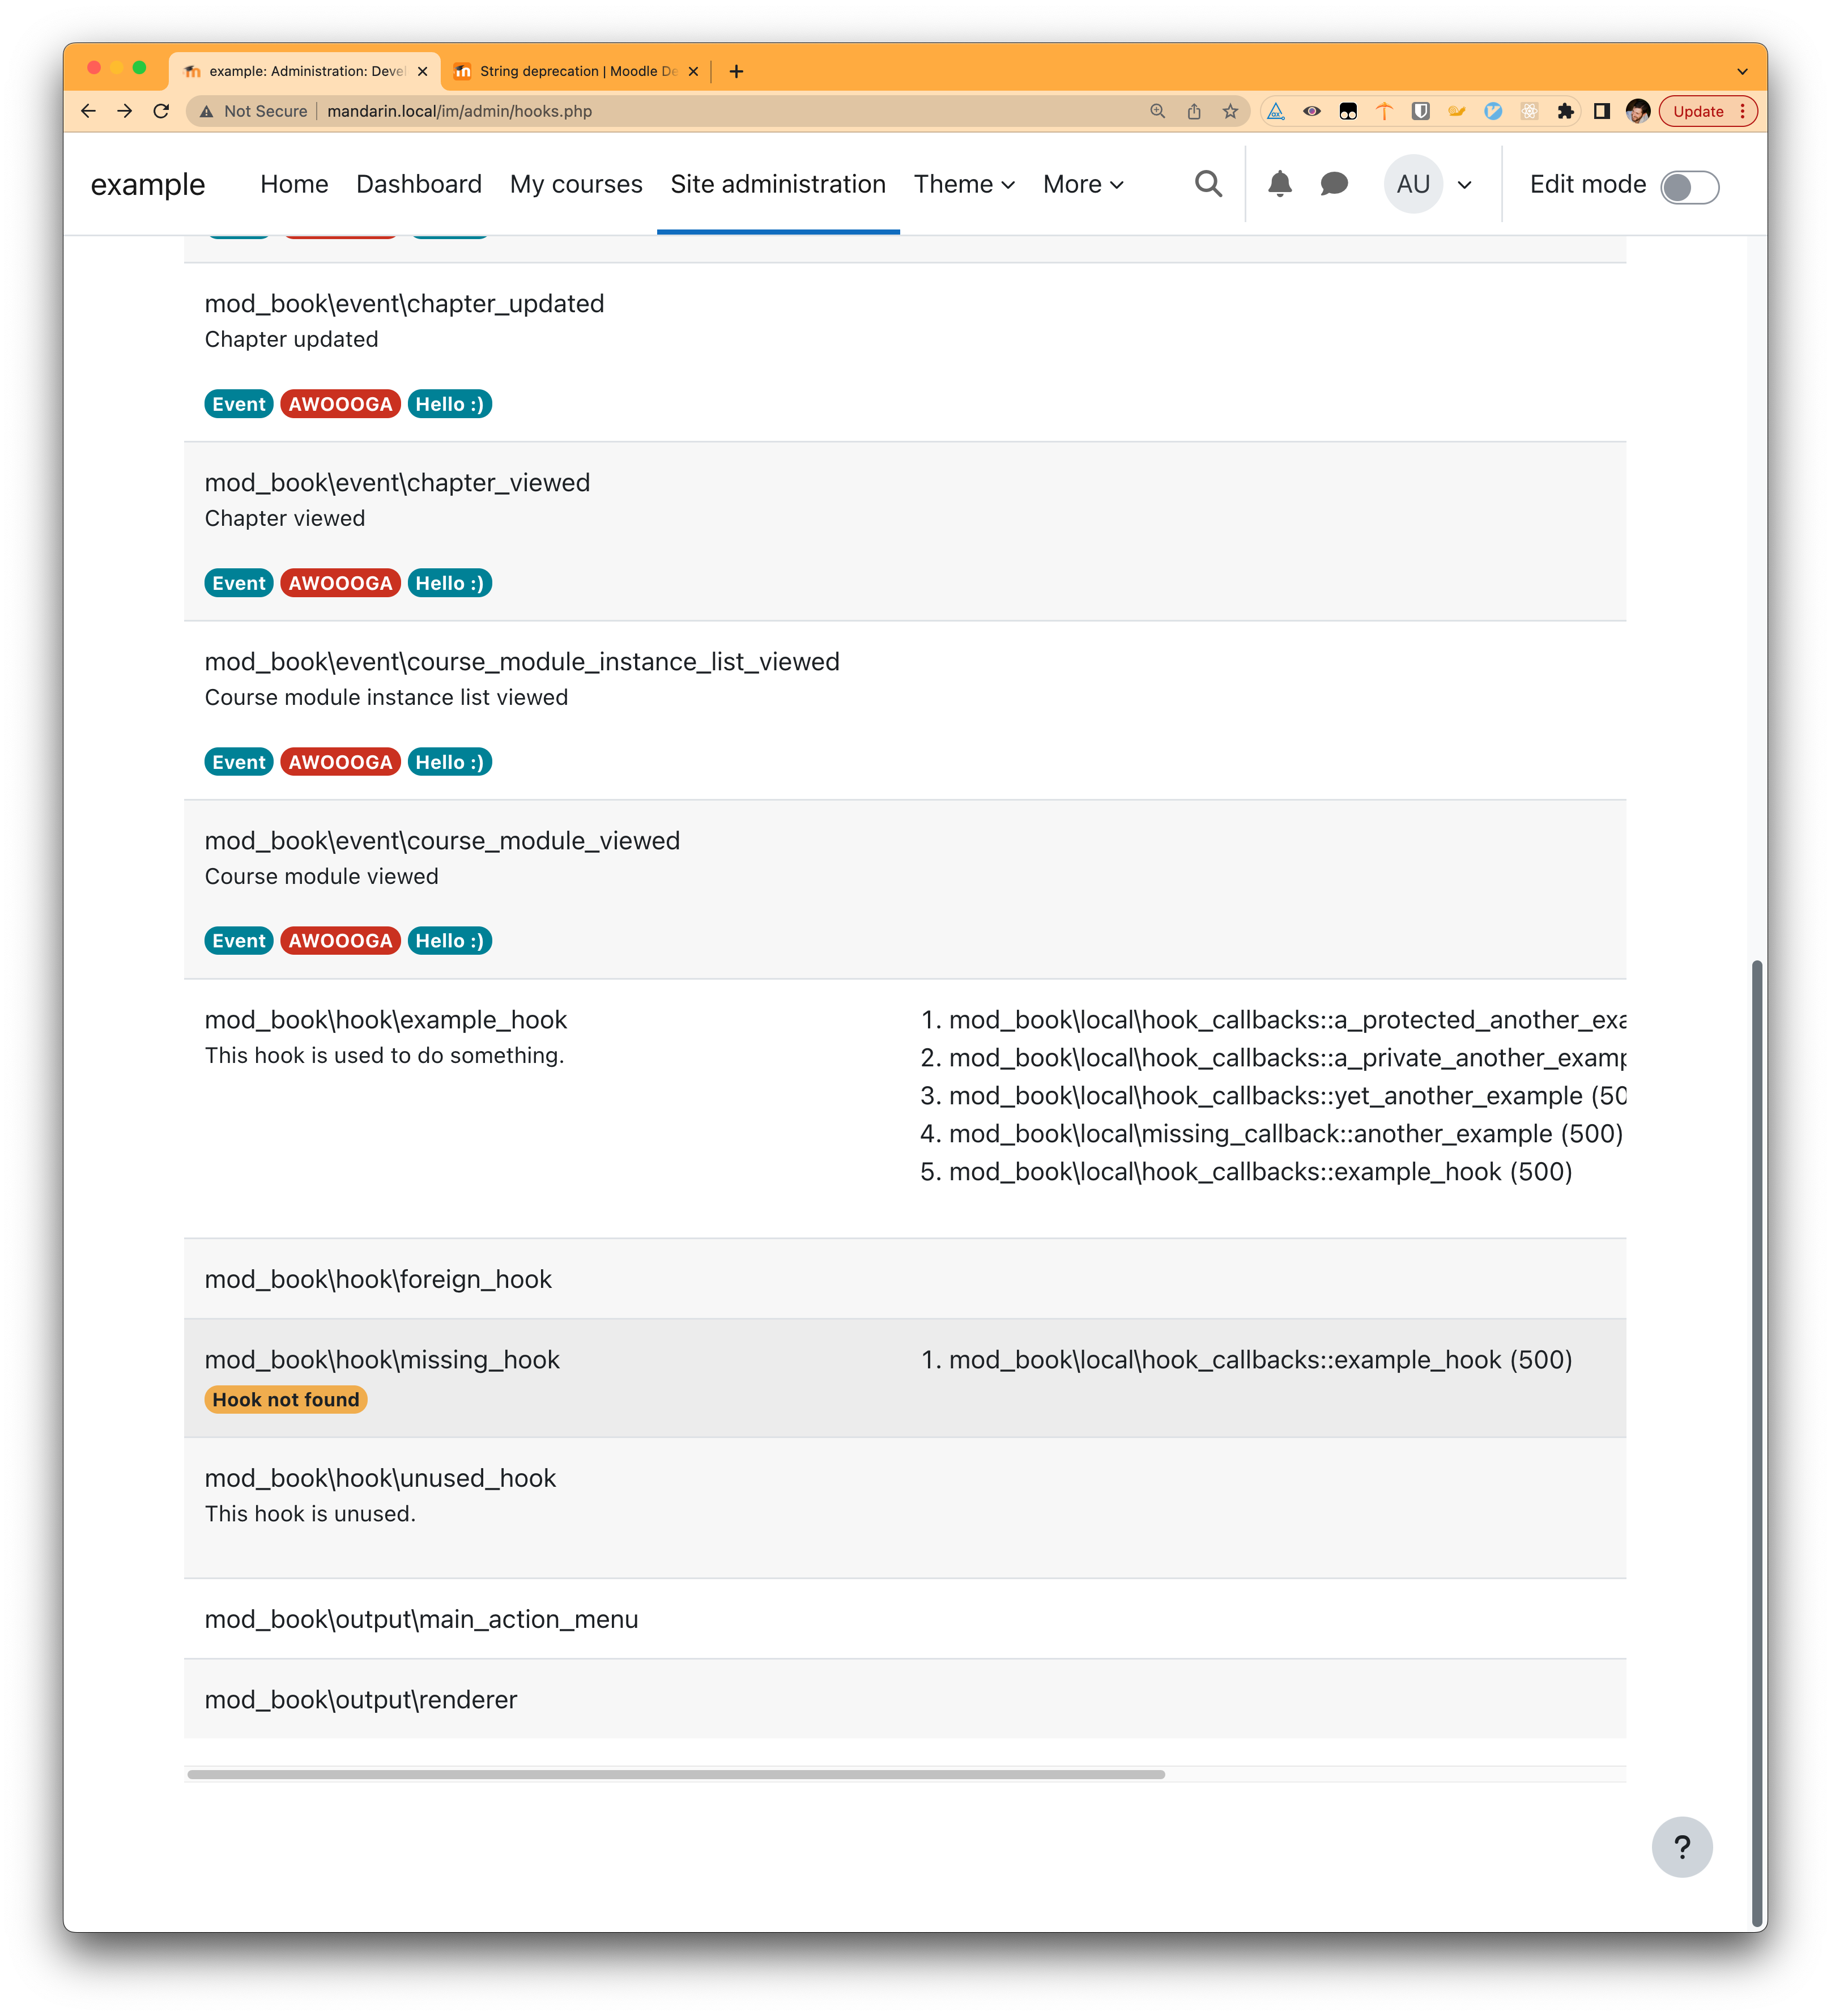Click the blue circular checkmark extension
This screenshot has width=1831, height=2016.
click(x=1493, y=111)
